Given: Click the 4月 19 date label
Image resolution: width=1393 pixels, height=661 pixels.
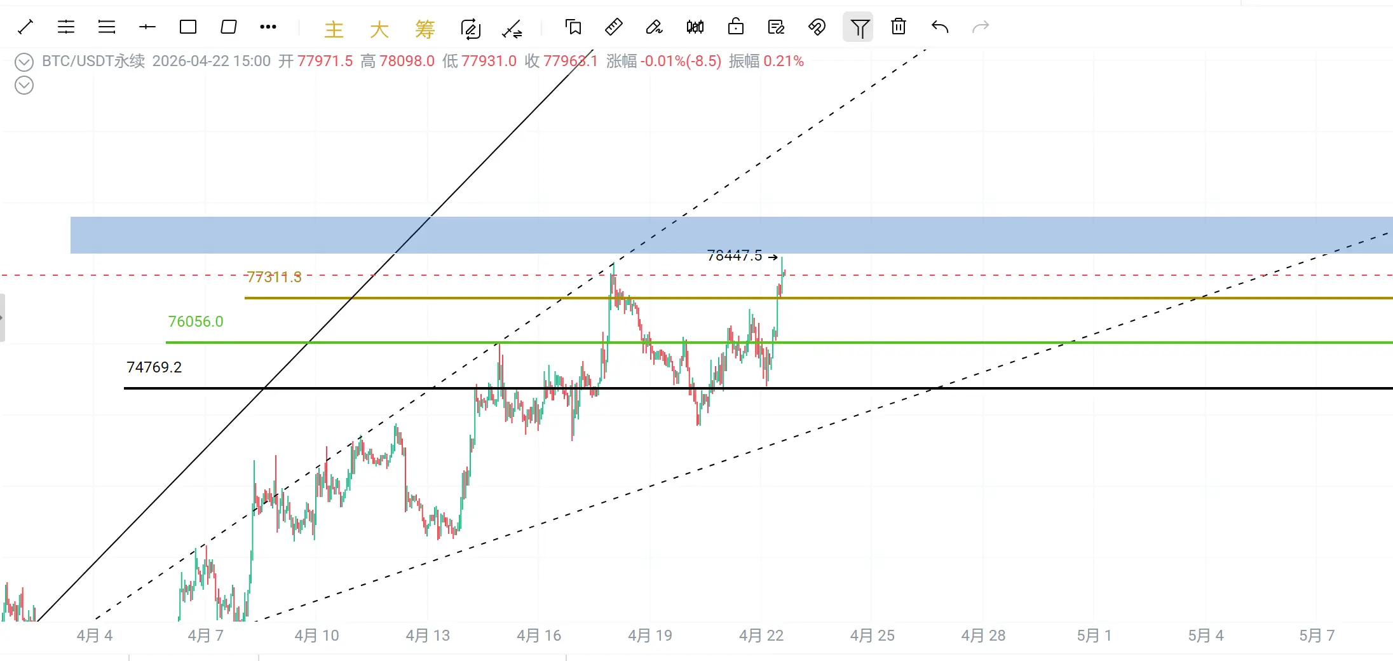Looking at the screenshot, I should point(650,636).
